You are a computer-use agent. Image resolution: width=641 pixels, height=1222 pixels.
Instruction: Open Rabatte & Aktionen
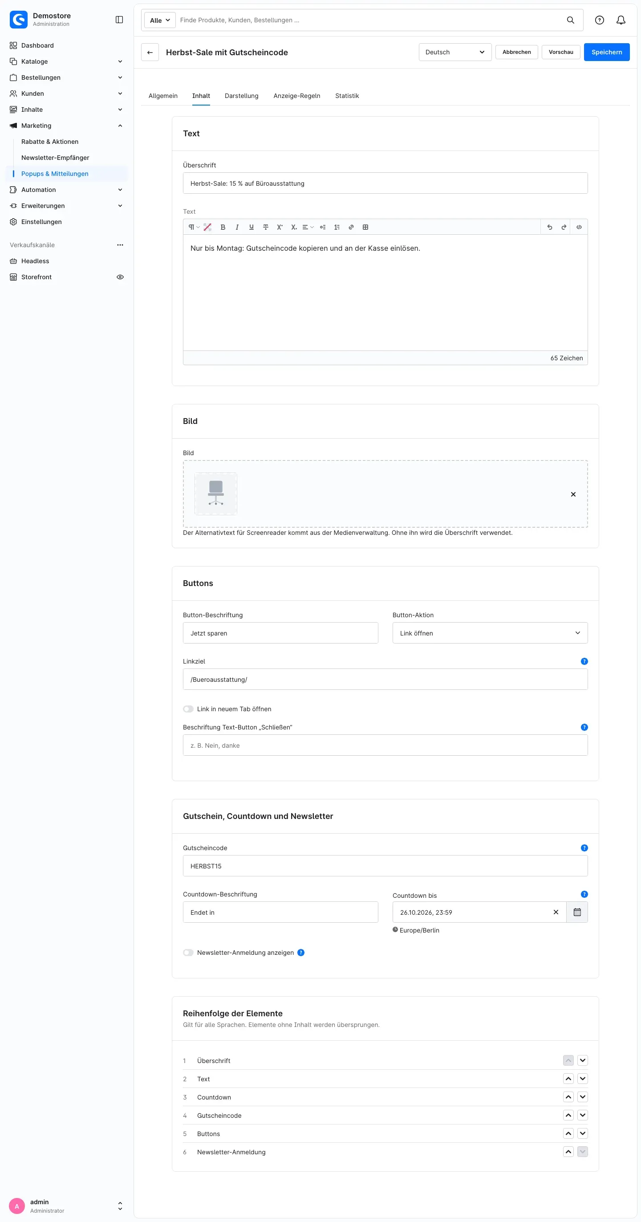[x=50, y=142]
